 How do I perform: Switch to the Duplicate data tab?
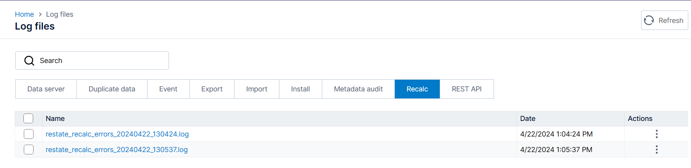click(112, 89)
